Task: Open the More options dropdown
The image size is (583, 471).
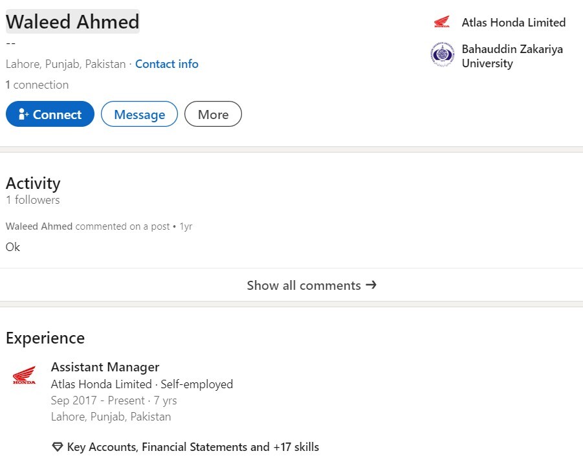Action: pos(213,114)
